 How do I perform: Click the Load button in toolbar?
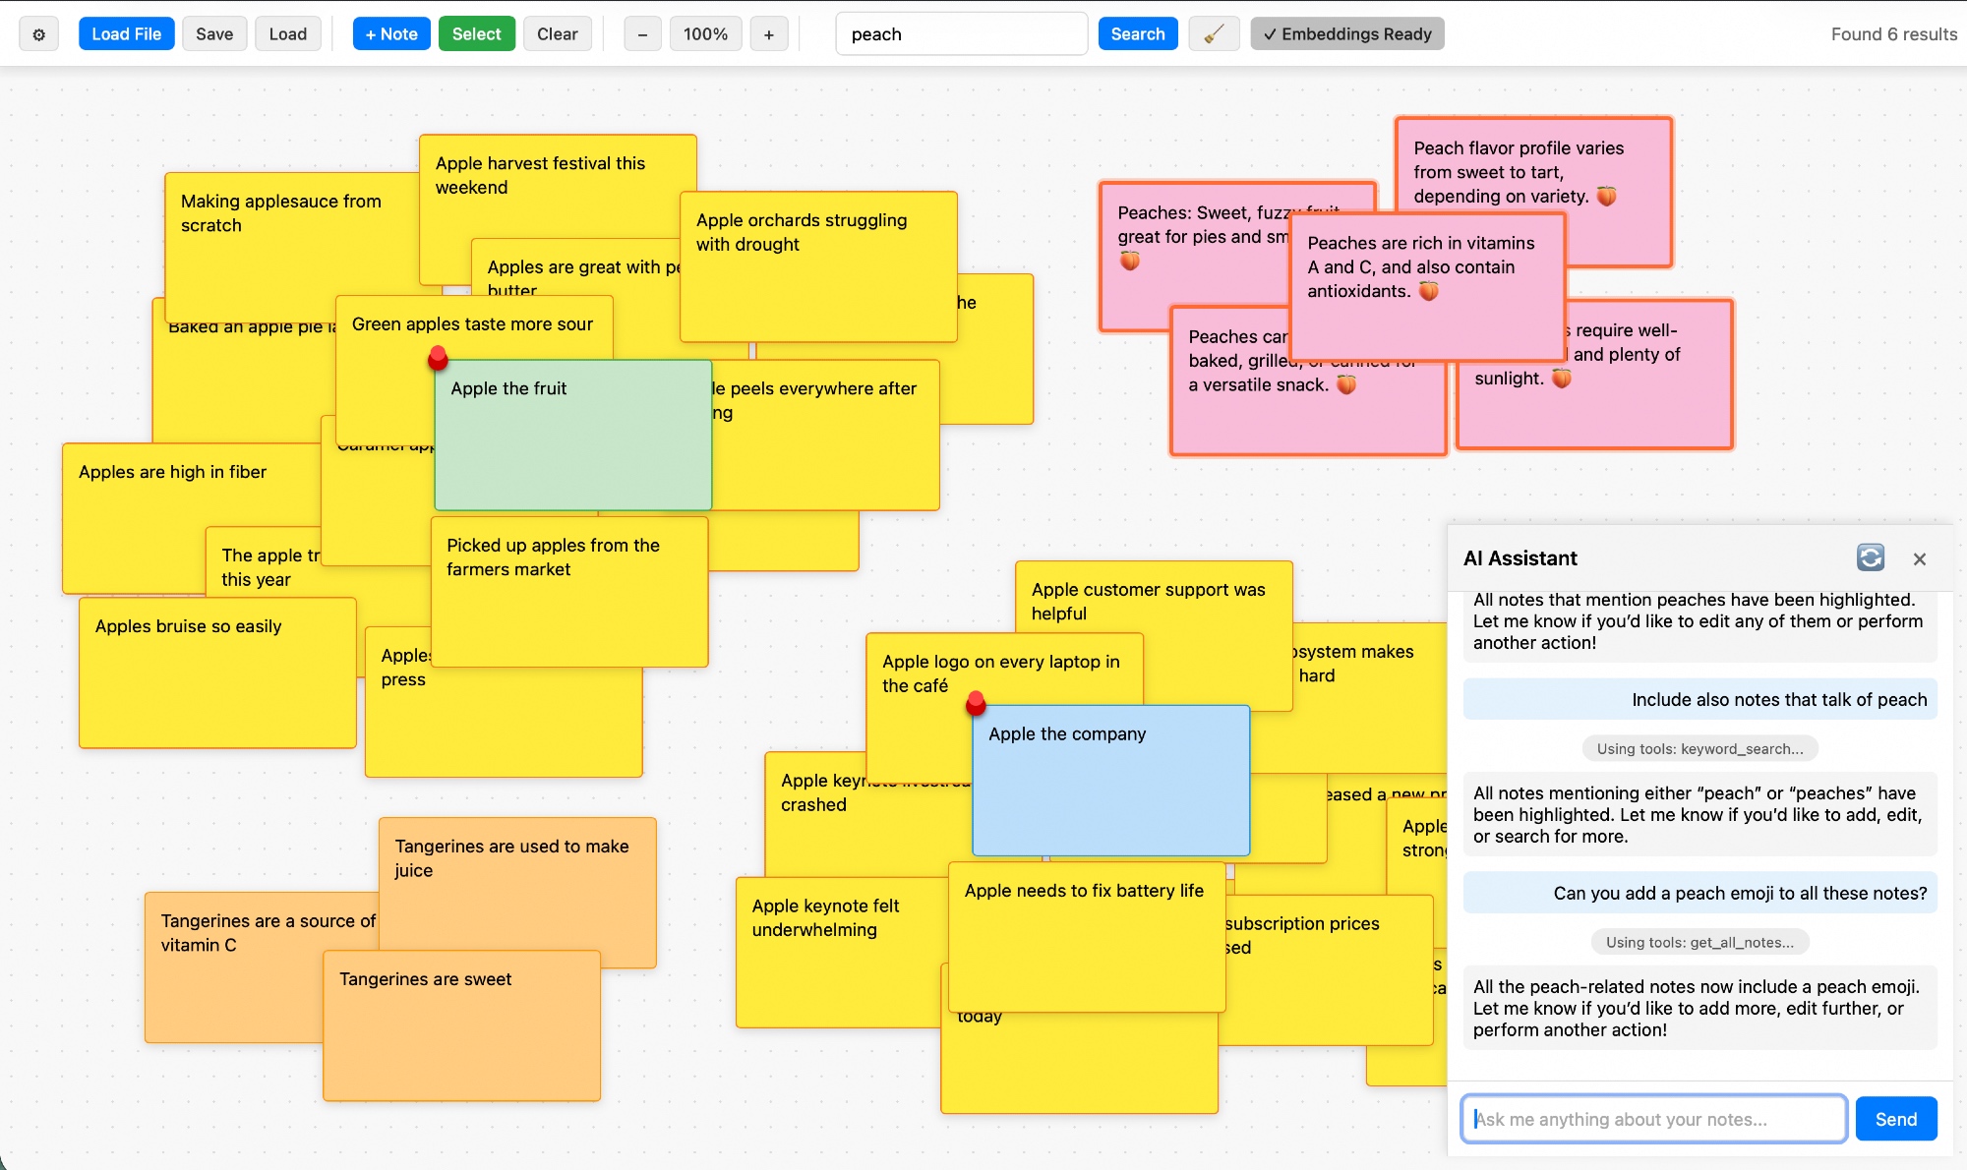287,34
